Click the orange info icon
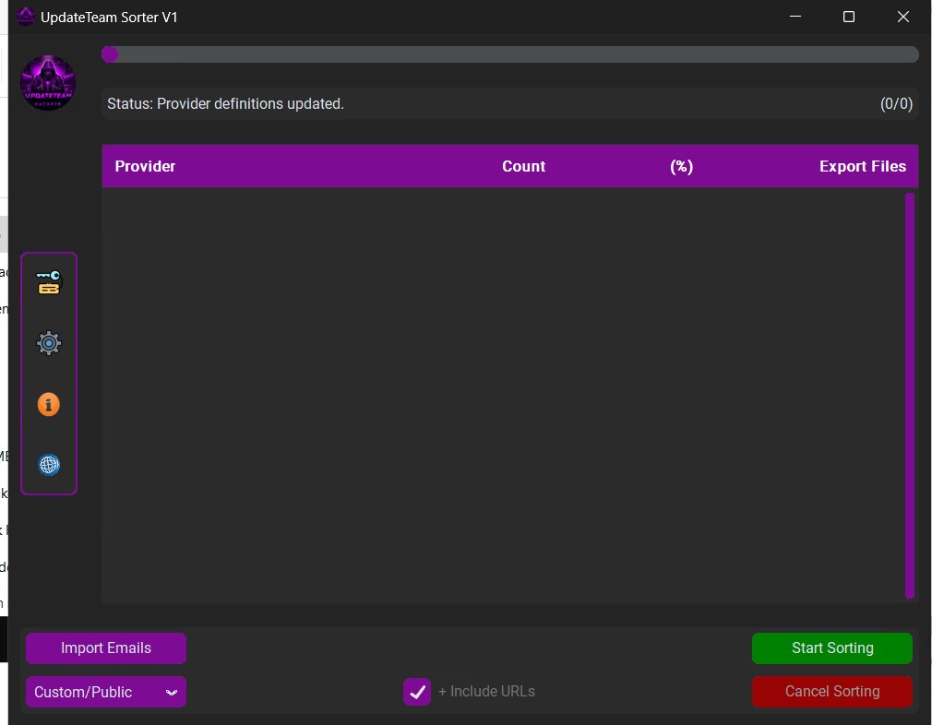The width and height of the screenshot is (932, 725). (x=49, y=404)
